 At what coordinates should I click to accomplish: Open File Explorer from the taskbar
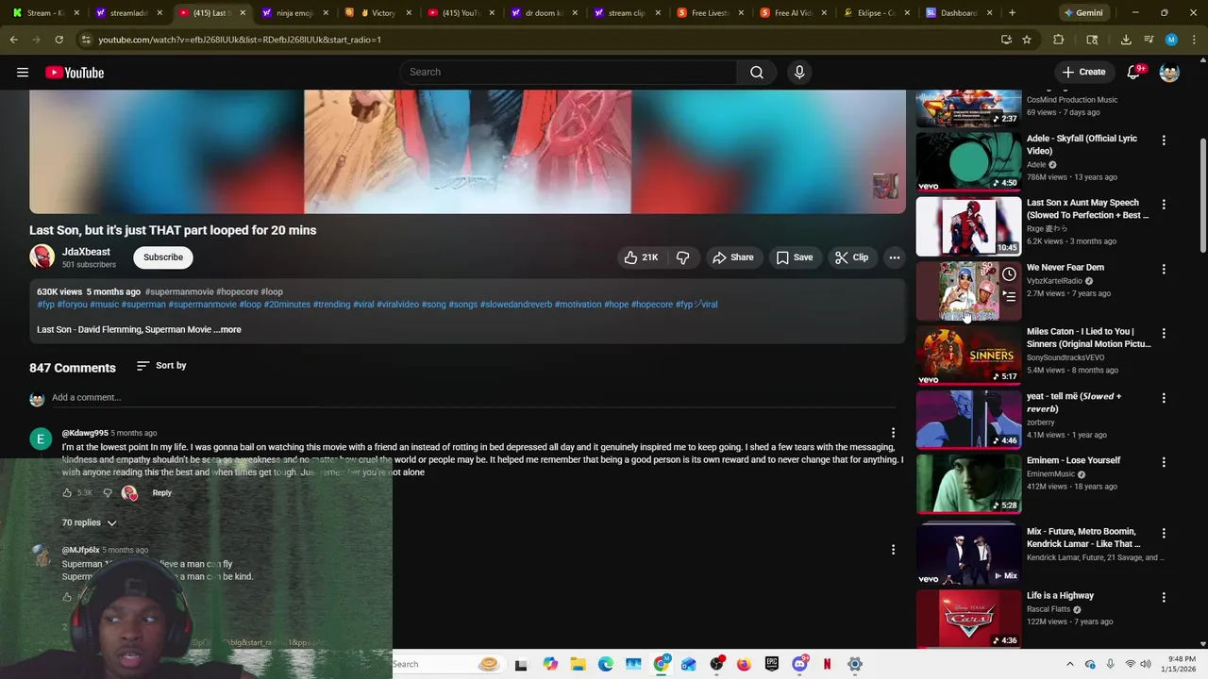point(578,664)
